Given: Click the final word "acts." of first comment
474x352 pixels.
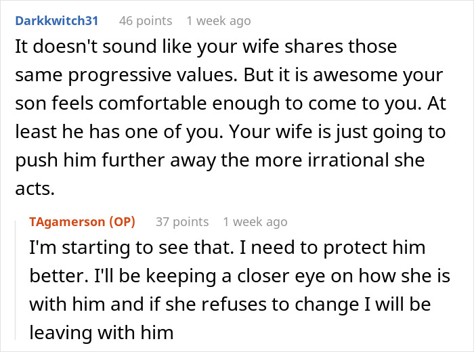Looking at the screenshot, I should click(x=35, y=189).
